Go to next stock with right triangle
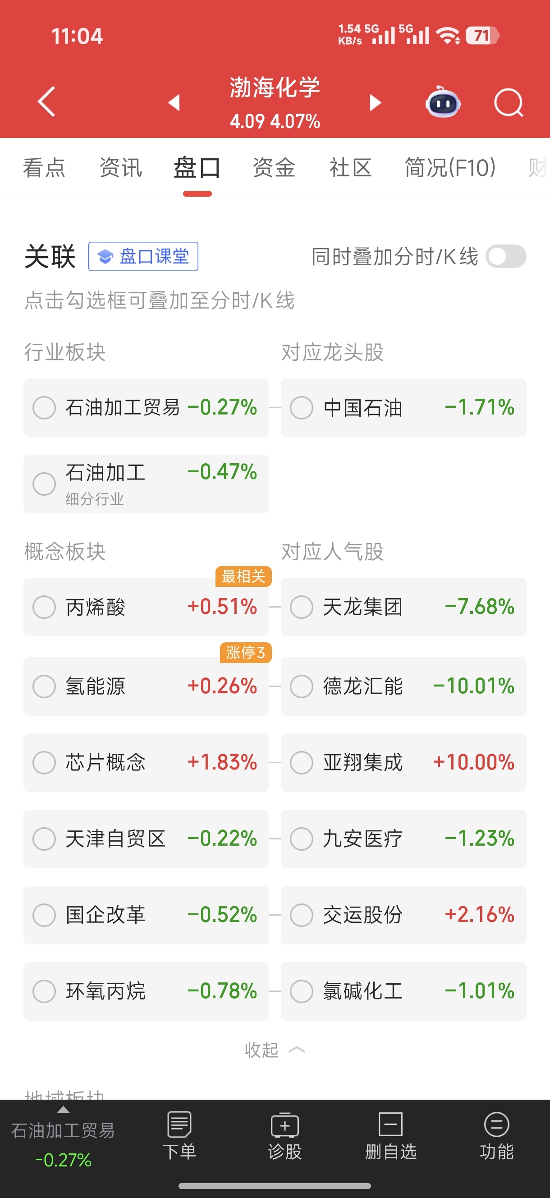The image size is (550, 1198). pos(375,102)
